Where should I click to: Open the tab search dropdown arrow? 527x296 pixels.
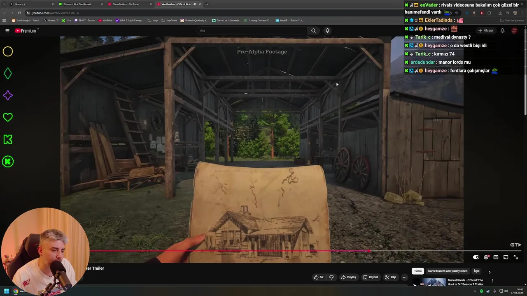tap(4, 4)
